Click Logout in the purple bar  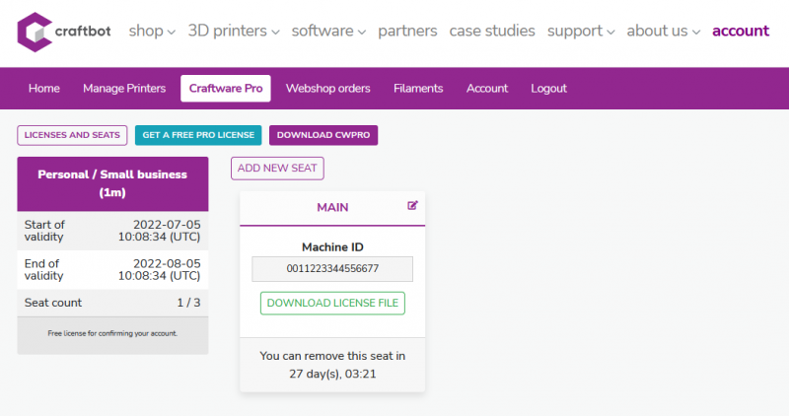click(x=548, y=89)
